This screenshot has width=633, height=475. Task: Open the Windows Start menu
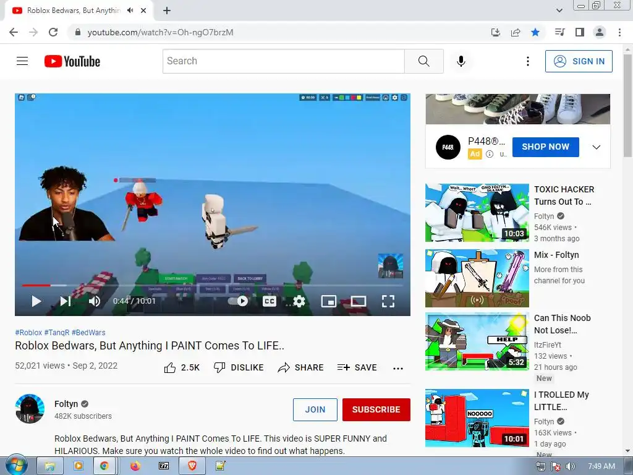[17, 466]
